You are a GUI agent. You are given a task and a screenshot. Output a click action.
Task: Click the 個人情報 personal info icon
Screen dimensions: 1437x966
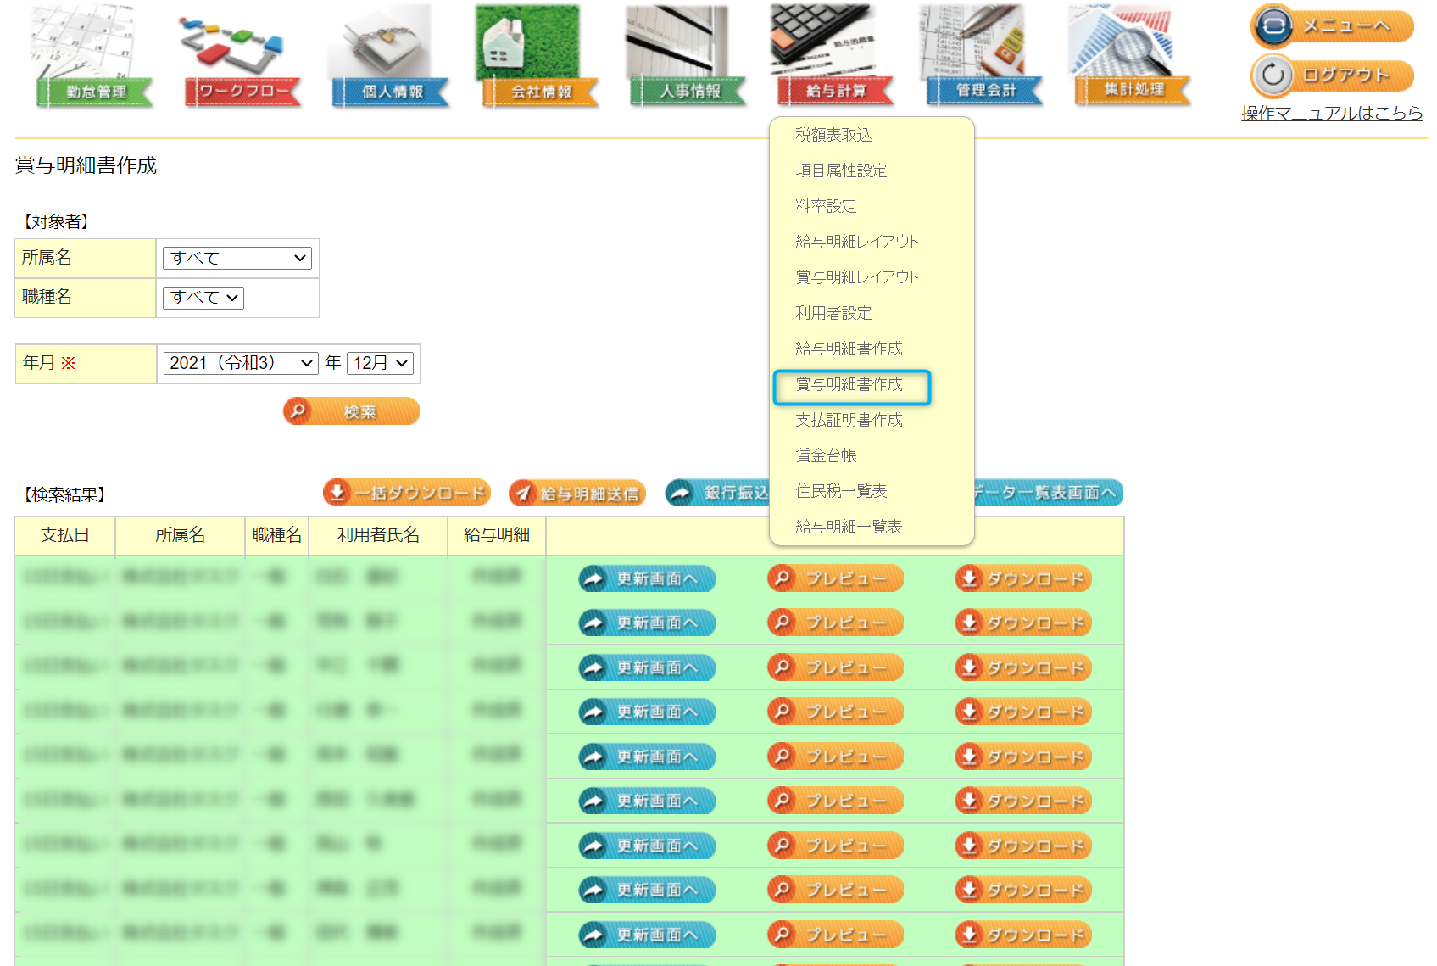pos(391,58)
